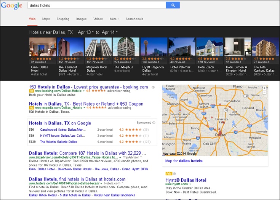
Task: Open TripAdvisor Compare 187 Hotels result
Action: point(88,153)
